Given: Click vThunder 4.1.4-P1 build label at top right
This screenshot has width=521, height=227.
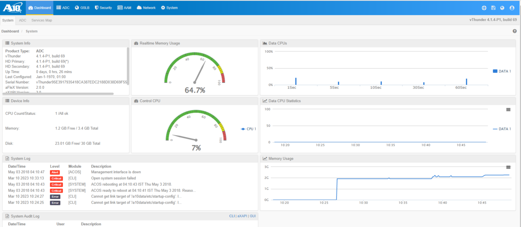Looking at the screenshot, I should pos(493,20).
